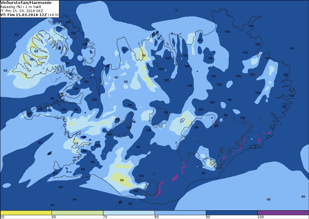Viewport: 309px width, 219px height.
Task: Click the '89' humidity value on the map
Action: [x=5, y=70]
